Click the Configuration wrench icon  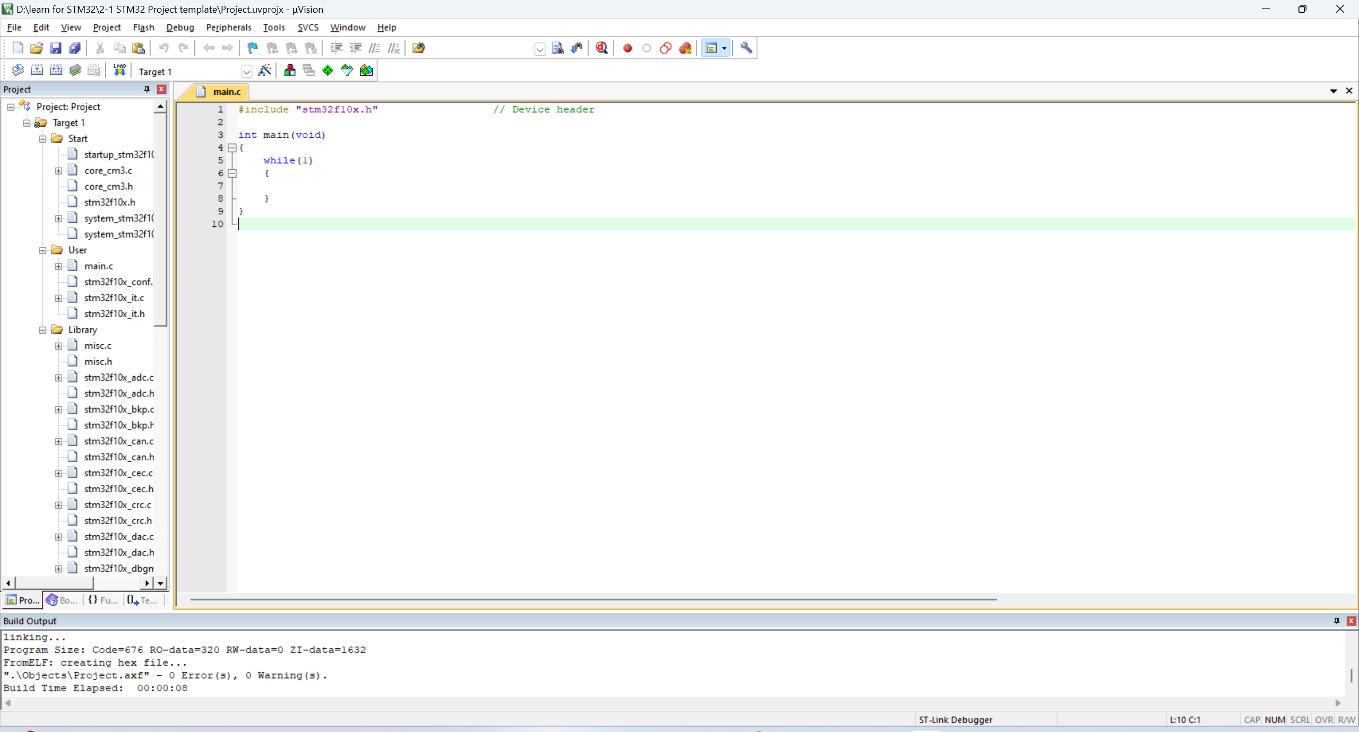(746, 48)
